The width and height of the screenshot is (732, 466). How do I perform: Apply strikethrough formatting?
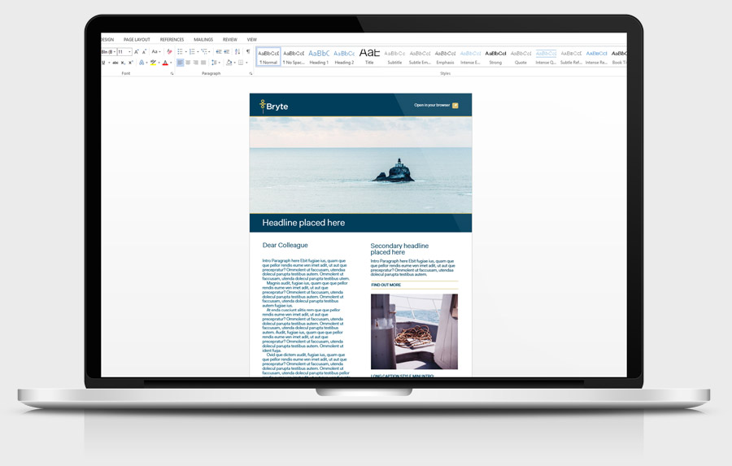(115, 63)
